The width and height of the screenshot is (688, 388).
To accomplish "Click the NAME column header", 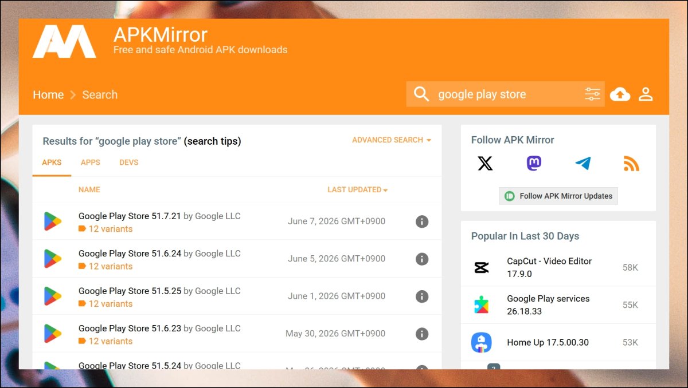I will tap(89, 189).
